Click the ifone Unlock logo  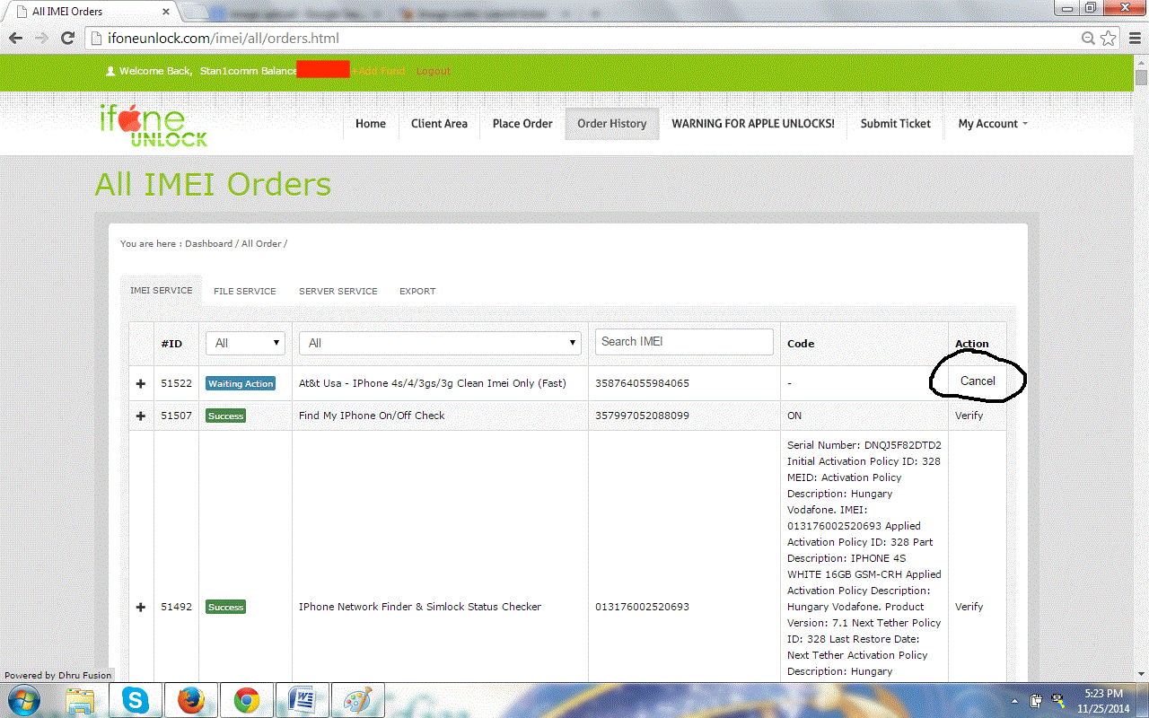tap(153, 126)
